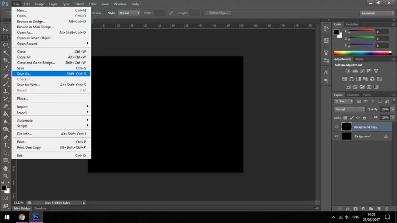Select the Crop tool
397x223 pixels.
(6, 60)
